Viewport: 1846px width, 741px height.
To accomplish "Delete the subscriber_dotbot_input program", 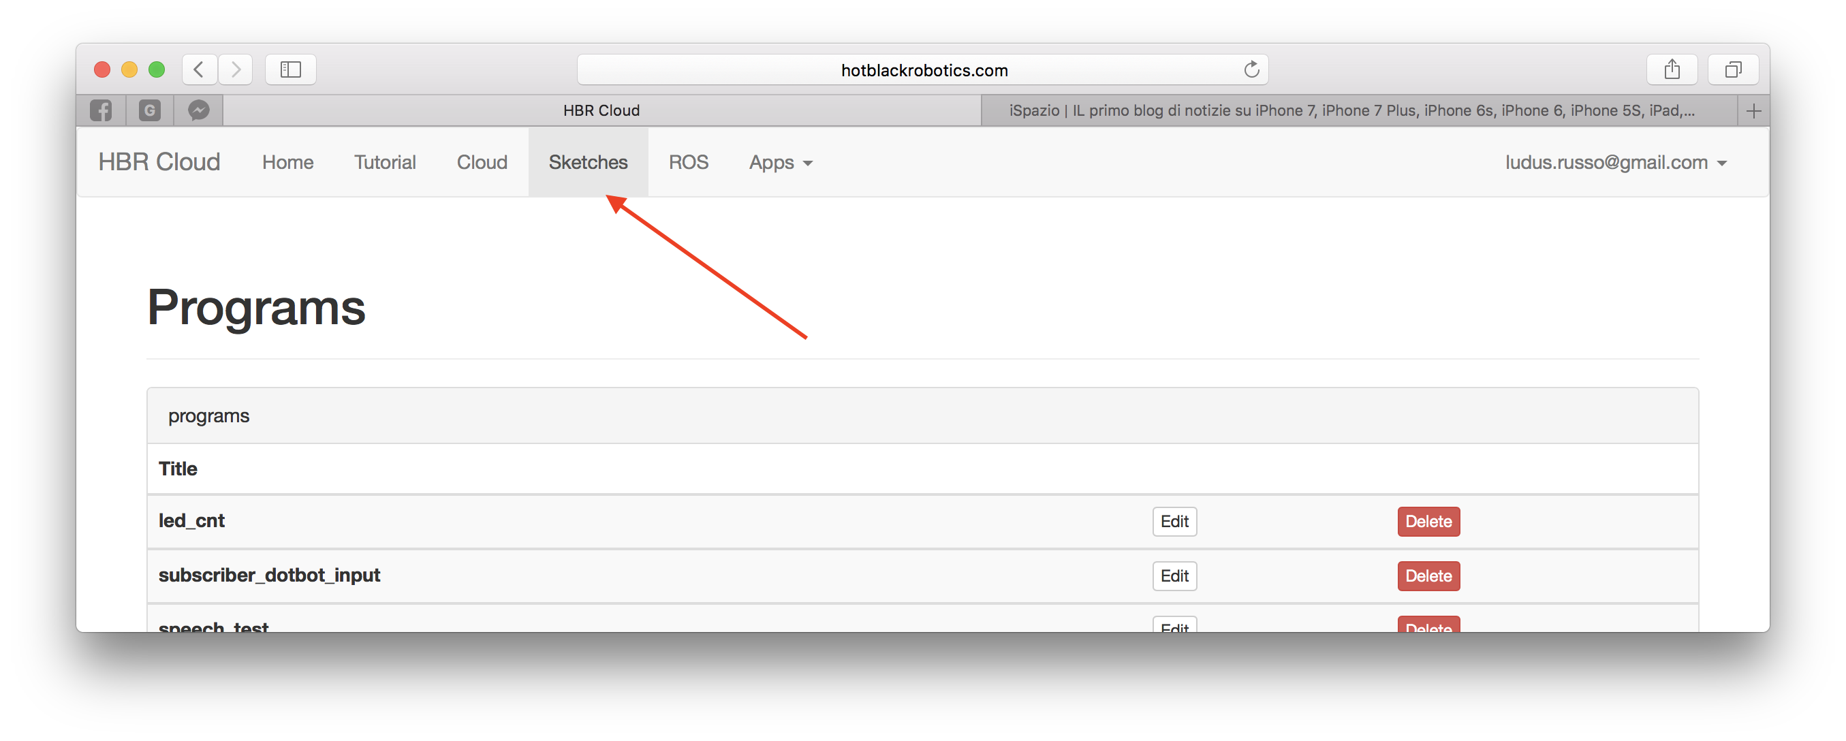I will [1428, 576].
